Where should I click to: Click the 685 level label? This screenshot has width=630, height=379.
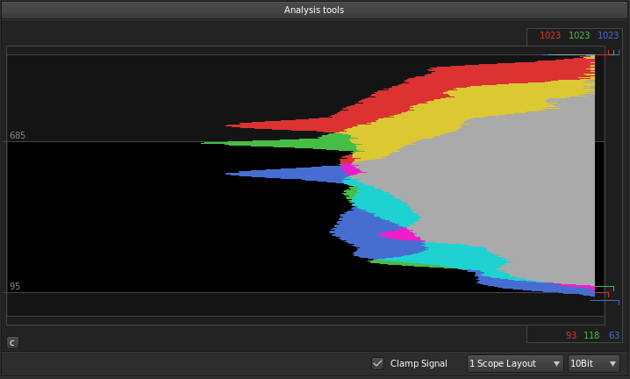point(18,135)
